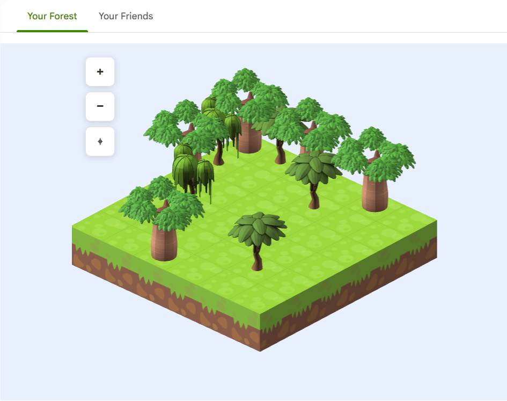Image resolution: width=507 pixels, height=401 pixels.
Task: Click the leaf crown of the front palm tree
Action: [x=258, y=227]
